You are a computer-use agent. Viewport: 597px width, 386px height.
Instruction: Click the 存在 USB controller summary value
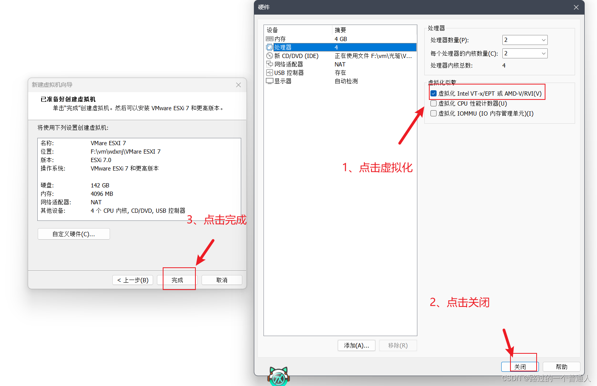[x=340, y=73]
